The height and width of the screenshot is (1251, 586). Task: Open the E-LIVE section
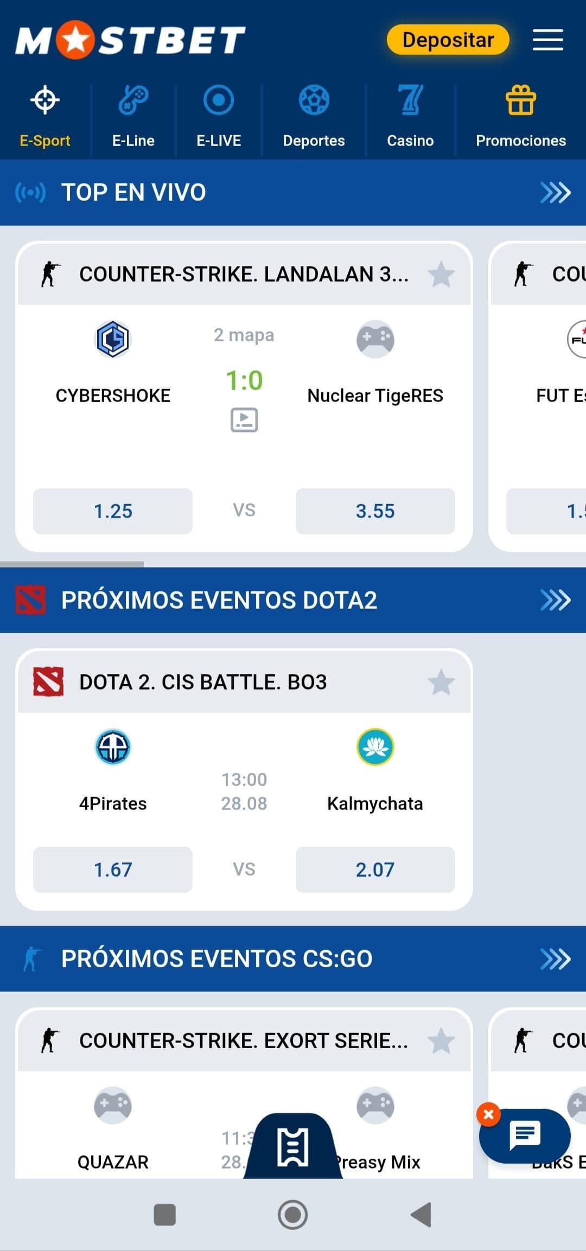coord(218,100)
